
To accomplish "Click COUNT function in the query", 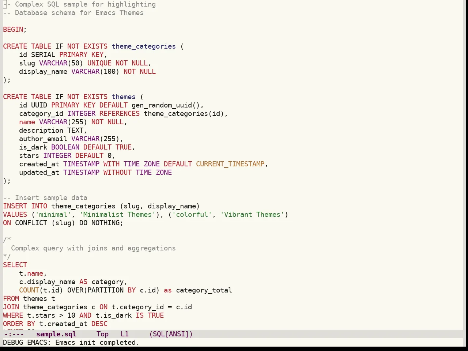I will pyautogui.click(x=29, y=290).
